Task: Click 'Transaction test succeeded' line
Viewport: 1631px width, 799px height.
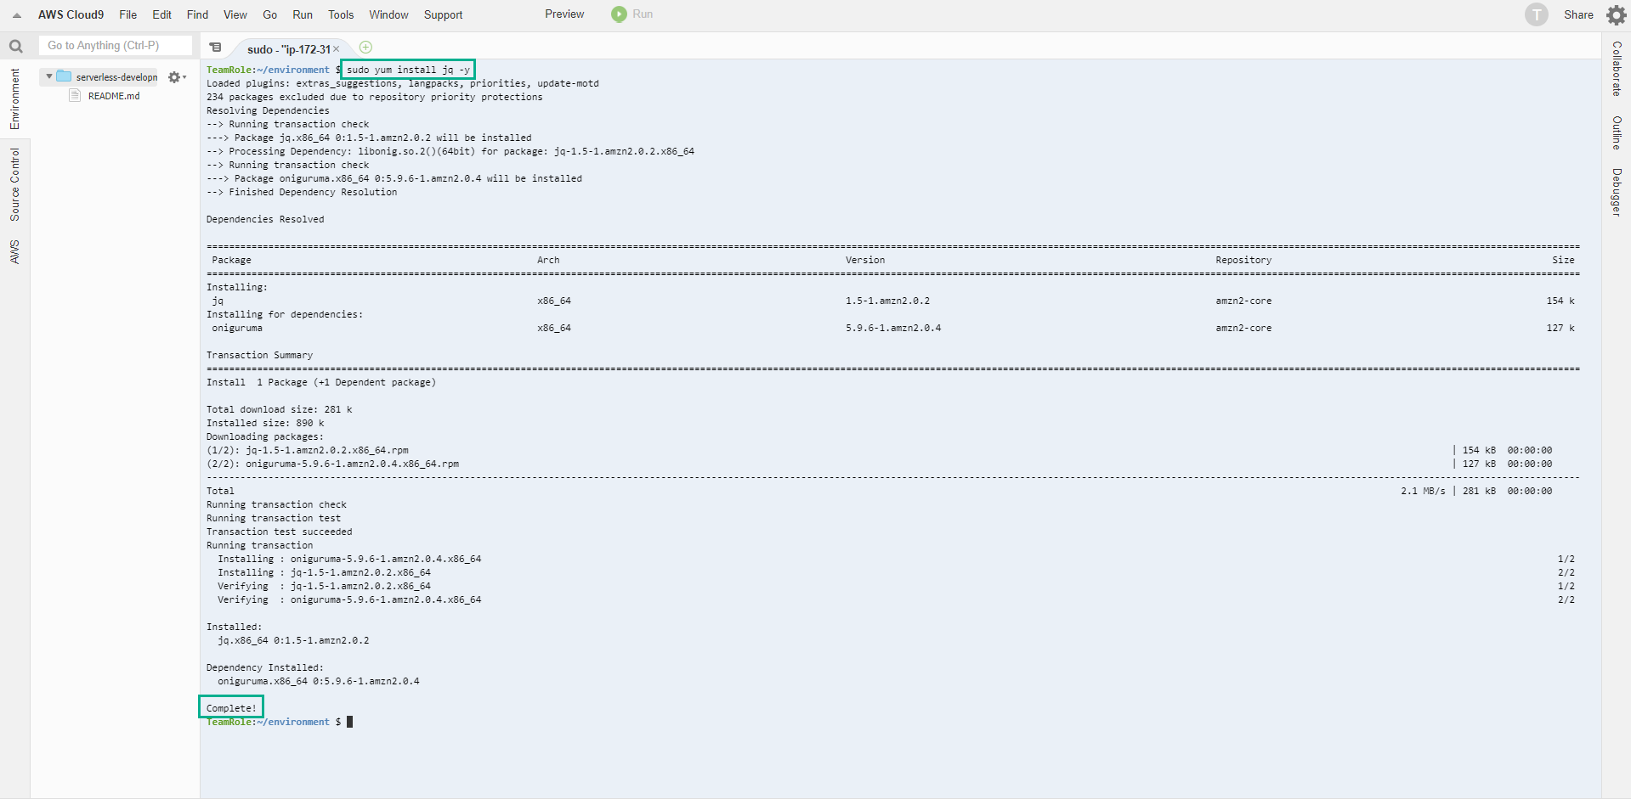Action: (x=279, y=532)
